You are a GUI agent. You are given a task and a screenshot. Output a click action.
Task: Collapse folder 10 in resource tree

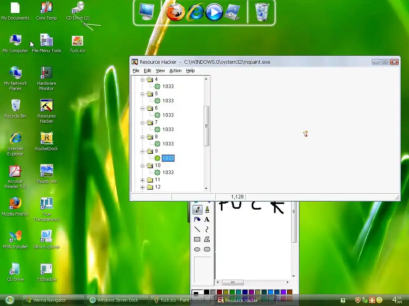[x=143, y=166]
